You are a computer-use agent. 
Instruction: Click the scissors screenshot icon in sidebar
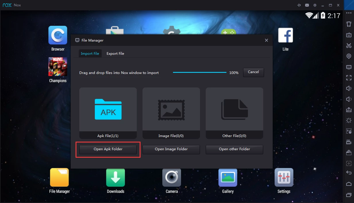pyautogui.click(x=349, y=46)
